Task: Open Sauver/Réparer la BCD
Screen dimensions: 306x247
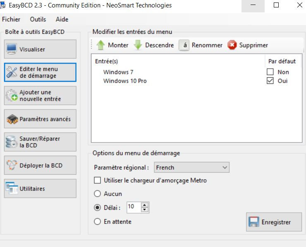Action: 40,142
